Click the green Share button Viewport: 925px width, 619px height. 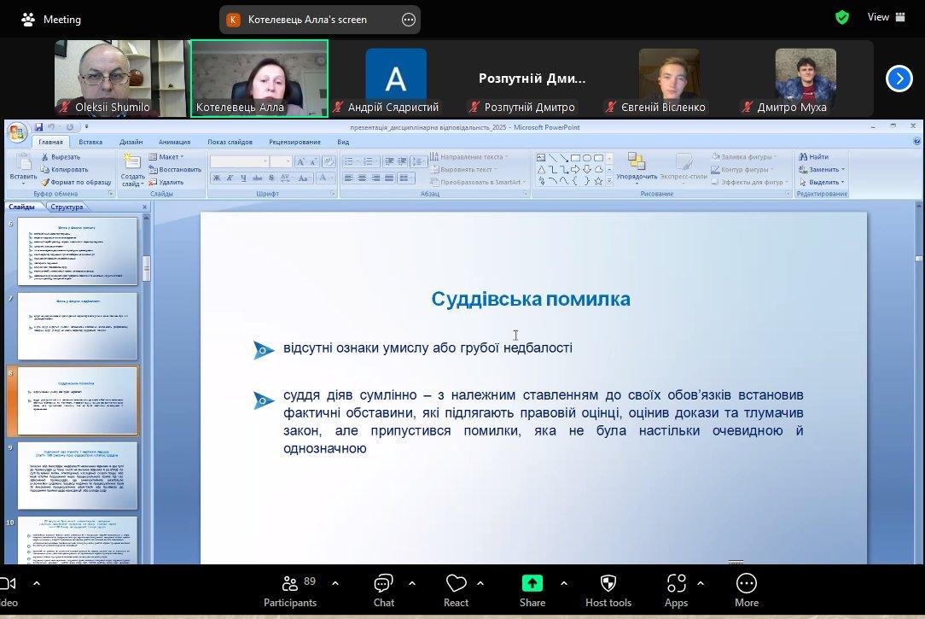pyautogui.click(x=532, y=584)
